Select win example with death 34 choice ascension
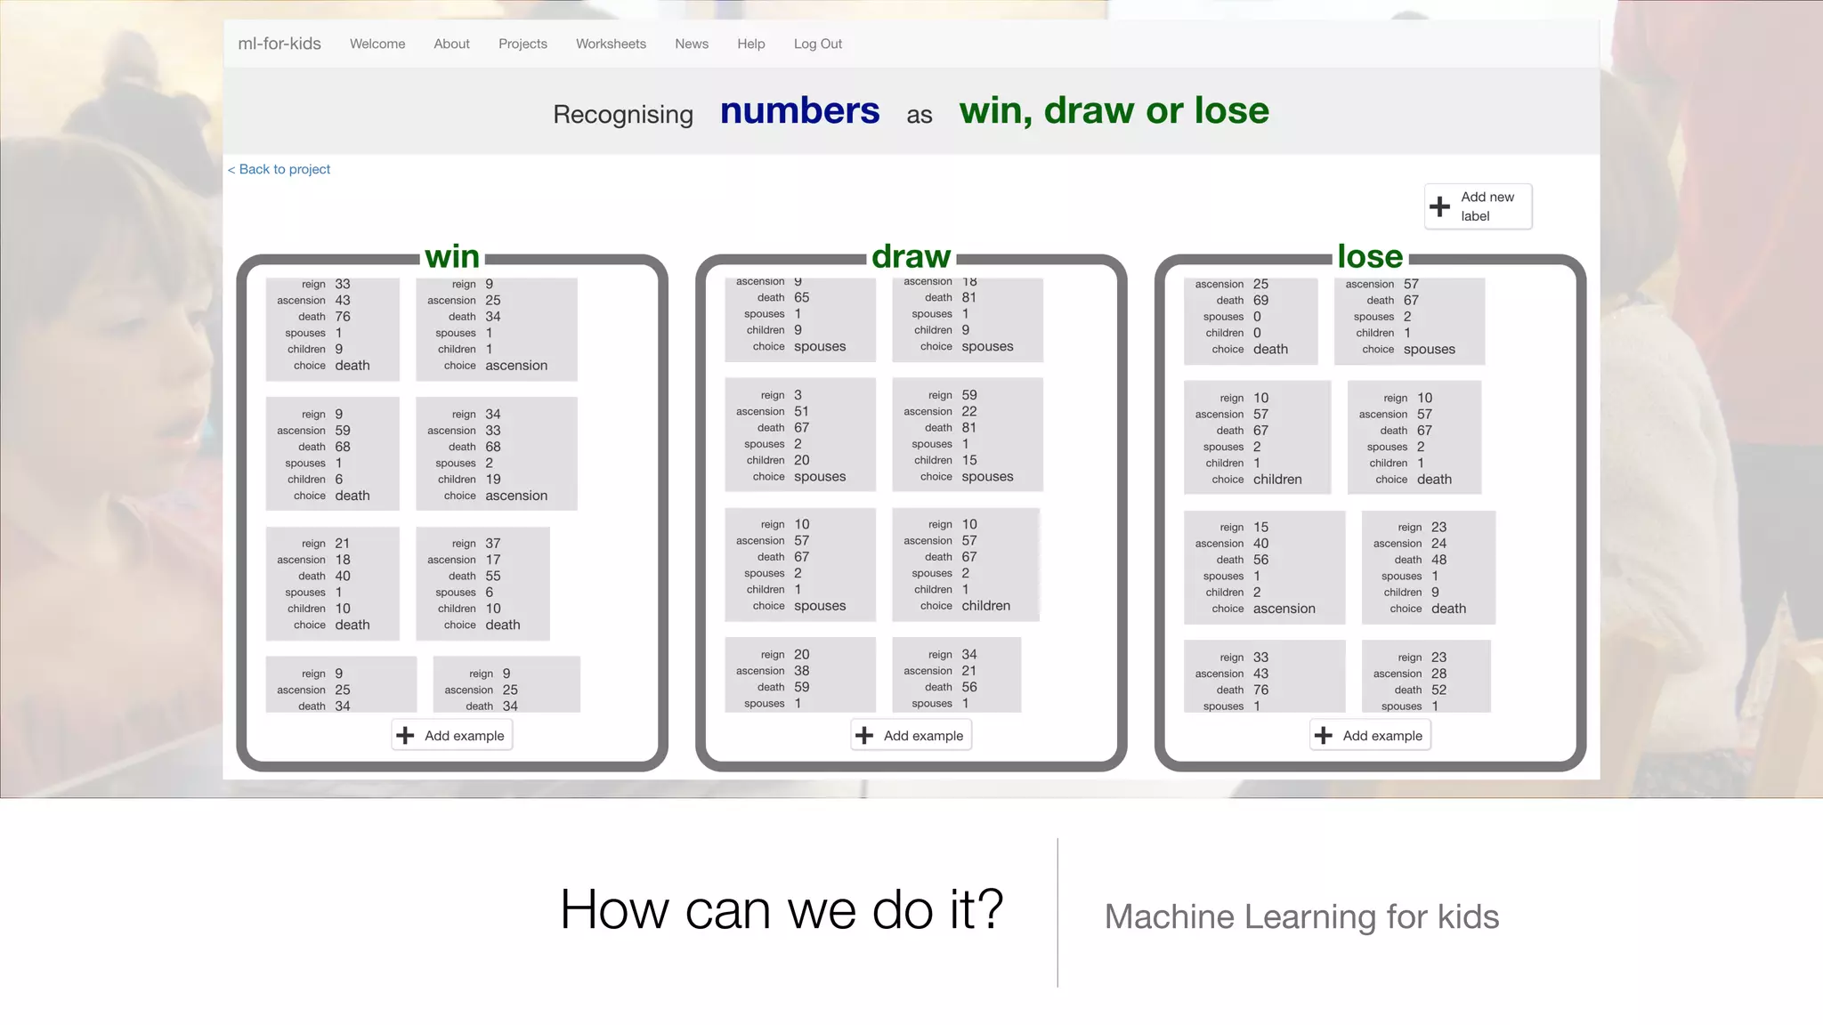 (497, 329)
